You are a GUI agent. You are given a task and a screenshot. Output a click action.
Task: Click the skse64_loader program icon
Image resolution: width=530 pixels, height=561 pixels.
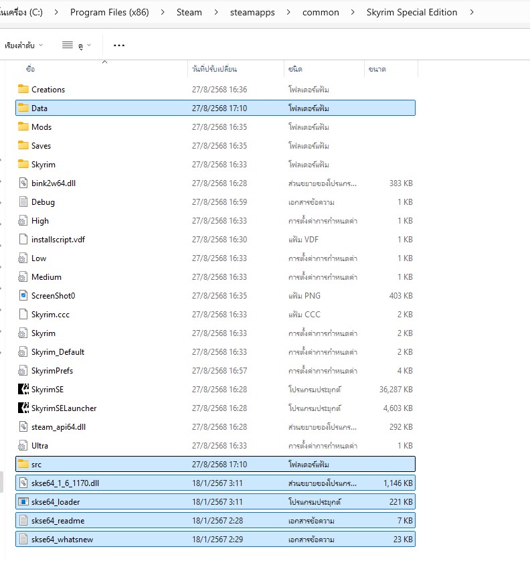pyautogui.click(x=23, y=501)
